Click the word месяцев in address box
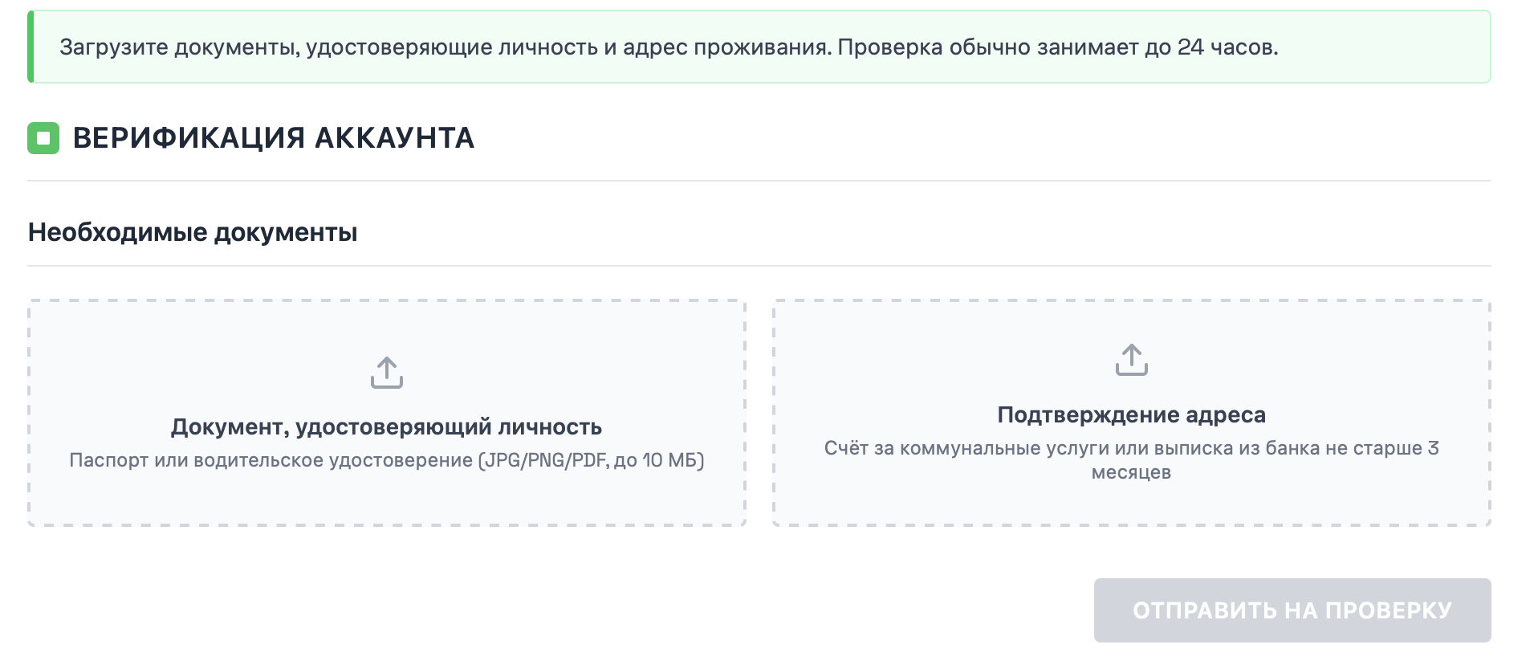 1131,472
